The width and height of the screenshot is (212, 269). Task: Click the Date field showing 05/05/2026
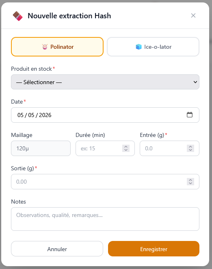click(x=105, y=115)
